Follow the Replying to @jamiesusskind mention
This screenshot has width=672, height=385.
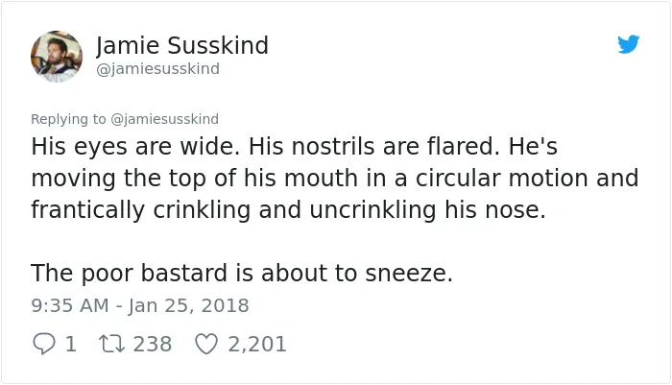point(164,119)
